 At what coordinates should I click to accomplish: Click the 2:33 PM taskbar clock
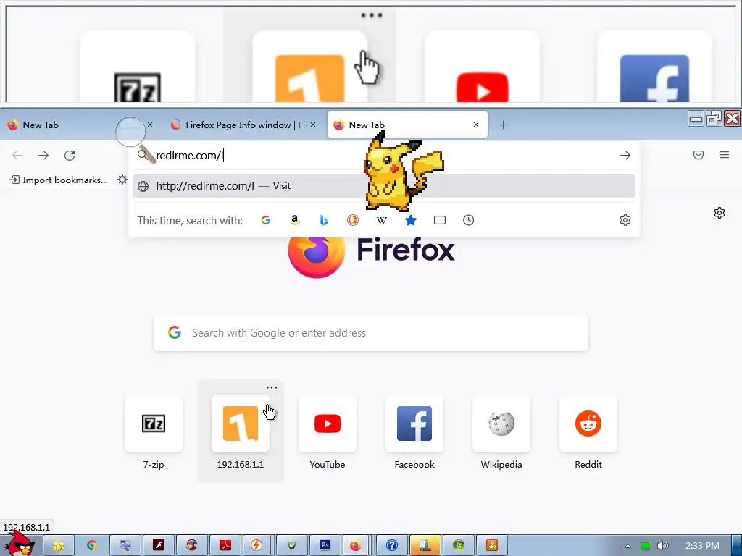[x=702, y=546]
